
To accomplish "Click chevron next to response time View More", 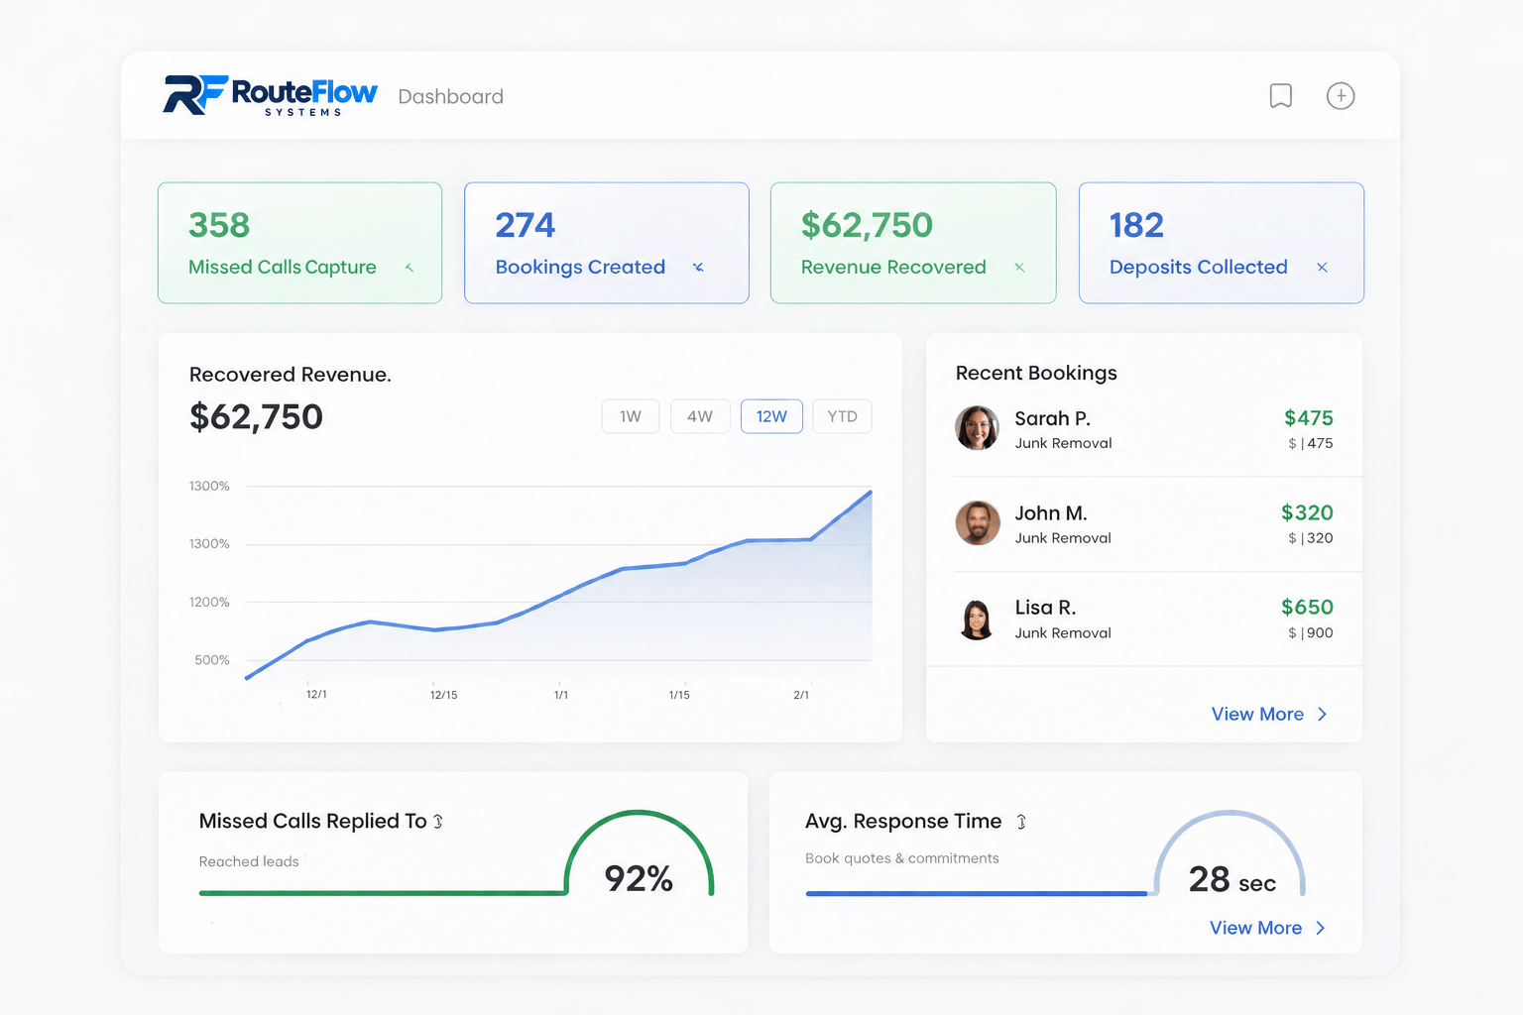I will tap(1320, 928).
